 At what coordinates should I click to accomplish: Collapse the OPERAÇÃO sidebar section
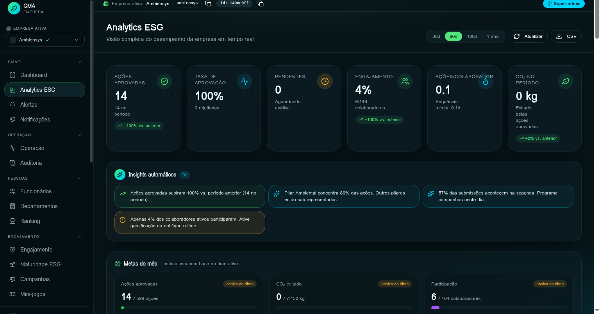tap(79, 135)
